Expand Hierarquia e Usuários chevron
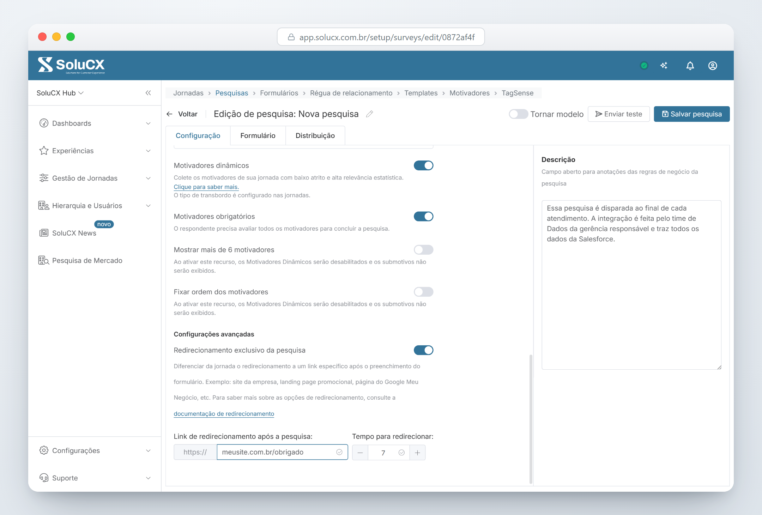Screen dimensions: 762x515 pos(148,206)
